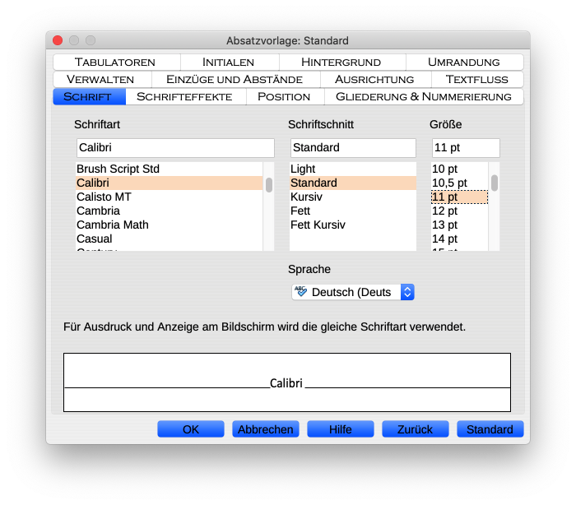
Task: Select the Schrift tab
Action: pos(89,96)
